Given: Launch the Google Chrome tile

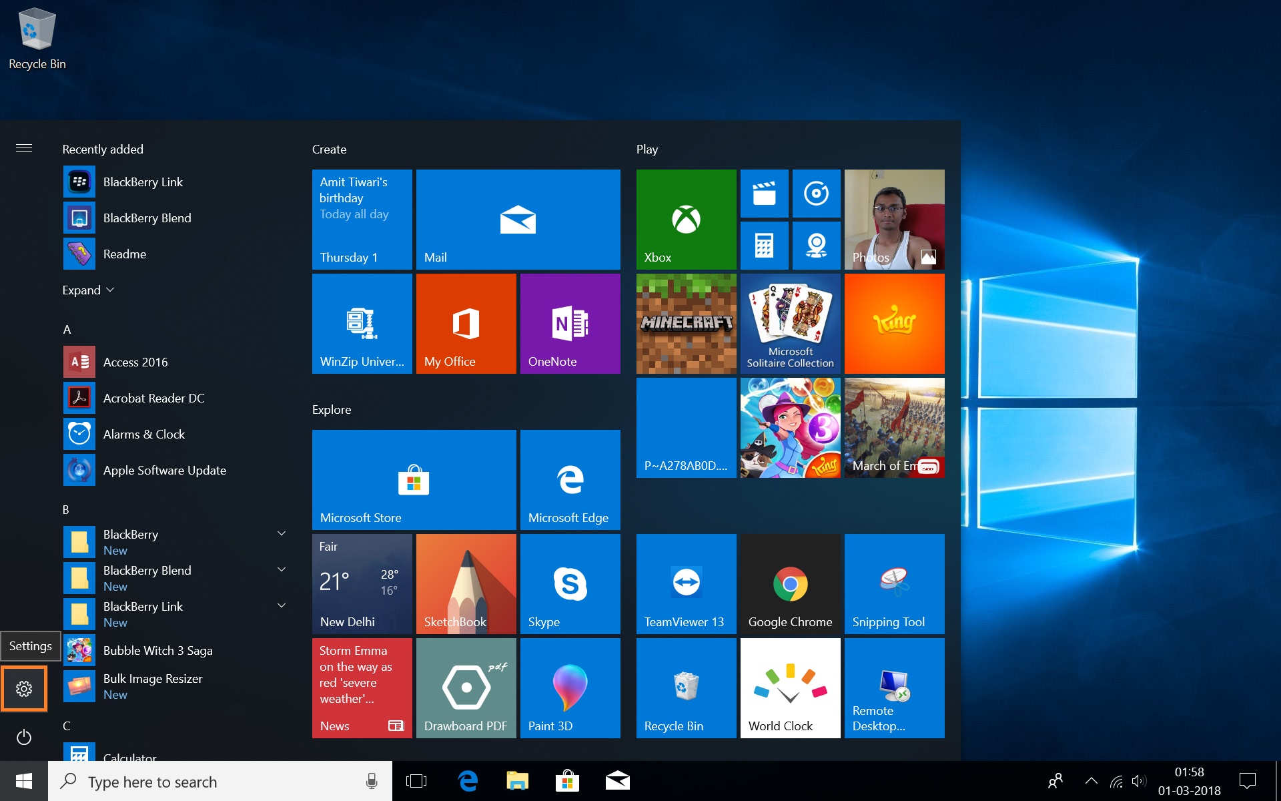Looking at the screenshot, I should 791,584.
